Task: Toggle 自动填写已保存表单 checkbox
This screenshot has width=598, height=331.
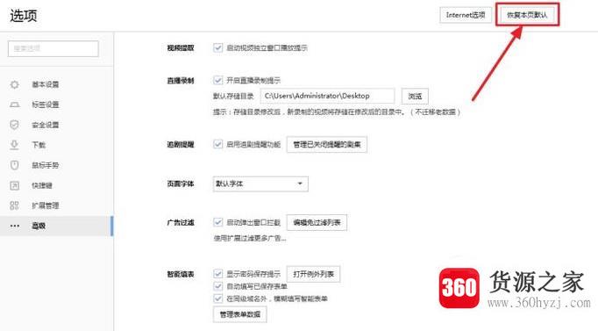Action: (x=217, y=286)
